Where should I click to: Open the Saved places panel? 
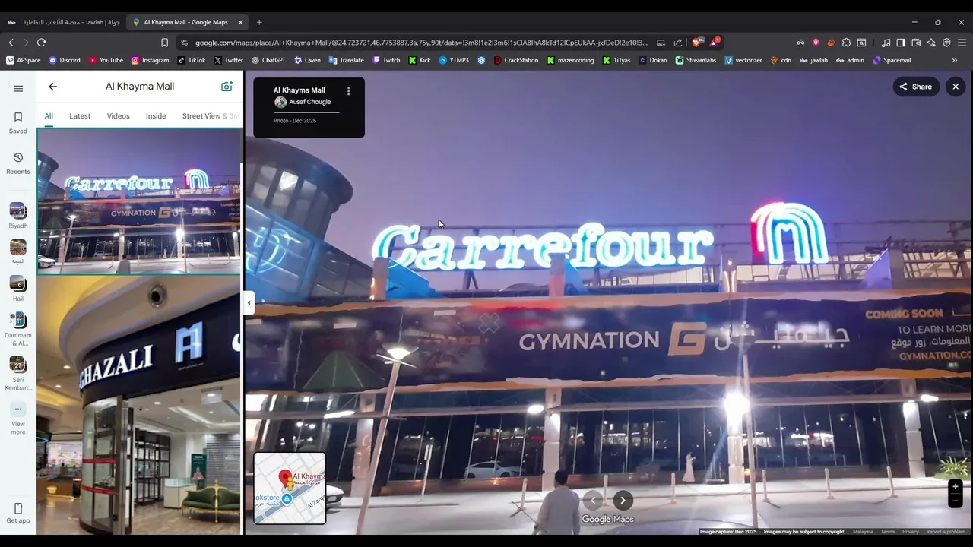coord(18,122)
